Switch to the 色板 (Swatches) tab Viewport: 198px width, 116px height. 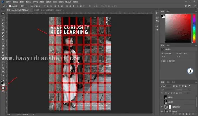[168, 11]
